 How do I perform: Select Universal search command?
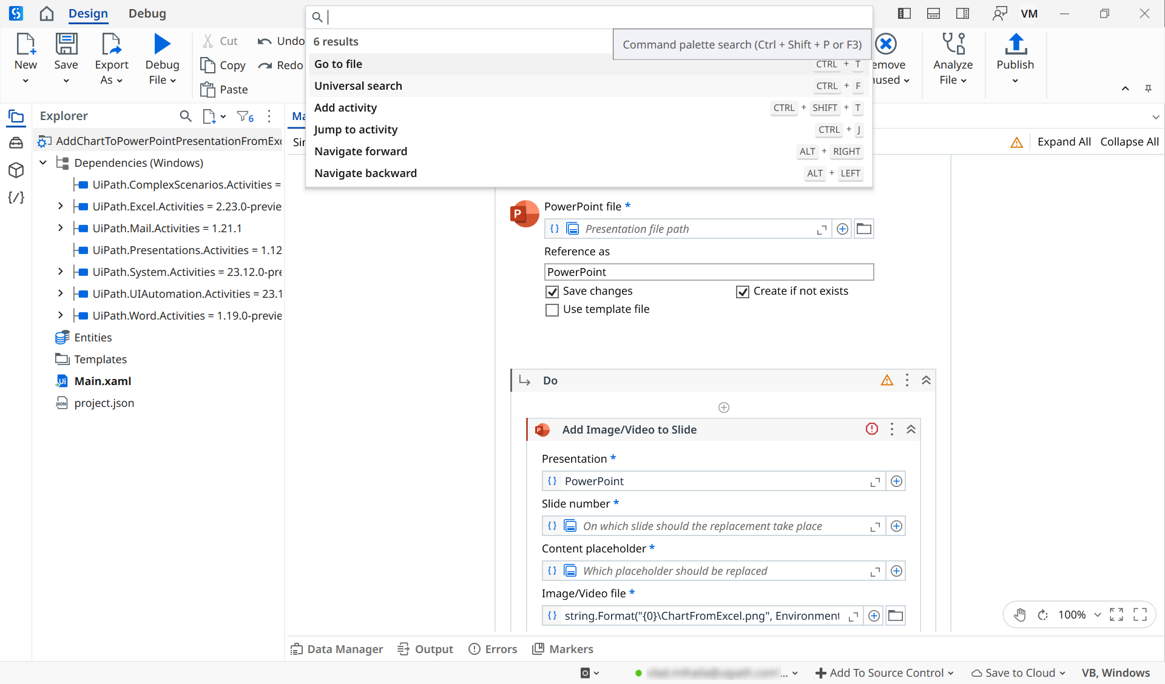click(x=589, y=85)
